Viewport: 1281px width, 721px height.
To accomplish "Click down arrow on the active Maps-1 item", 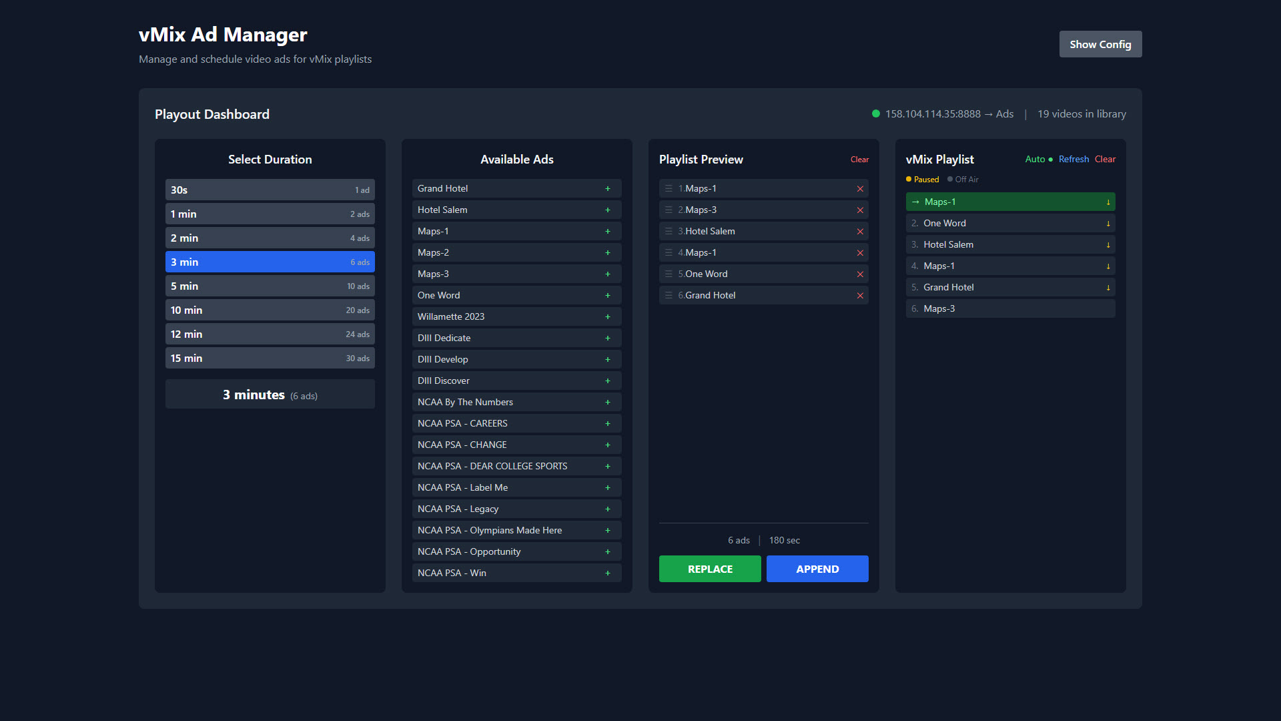I will 1108,202.
